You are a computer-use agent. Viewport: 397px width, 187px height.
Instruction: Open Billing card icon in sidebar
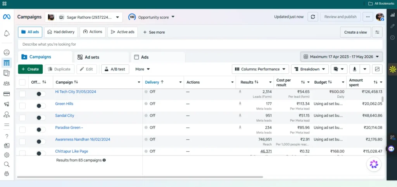(7, 94)
